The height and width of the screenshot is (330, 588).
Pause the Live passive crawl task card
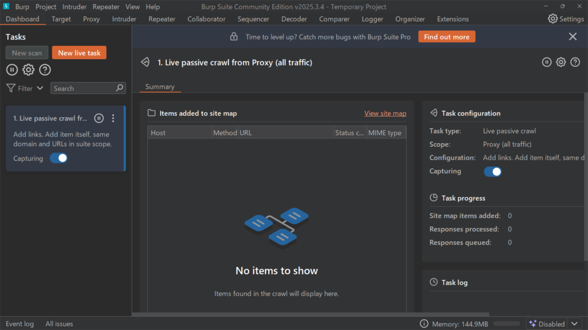(99, 118)
